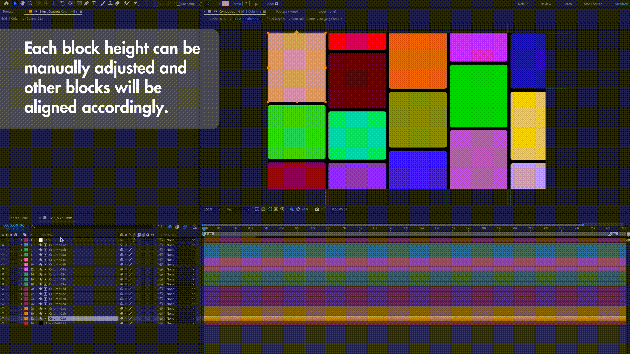Hide the Black Solid 6 layer
Image resolution: width=630 pixels, height=354 pixels.
(x=3, y=323)
